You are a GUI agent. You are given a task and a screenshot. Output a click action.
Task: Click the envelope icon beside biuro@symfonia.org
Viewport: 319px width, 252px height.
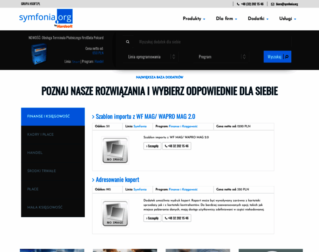(x=272, y=4)
